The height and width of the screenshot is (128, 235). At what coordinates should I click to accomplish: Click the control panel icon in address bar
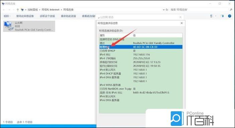point(22,10)
